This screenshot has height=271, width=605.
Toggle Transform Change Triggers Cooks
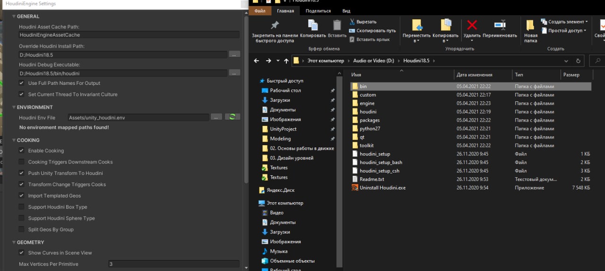pyautogui.click(x=21, y=184)
